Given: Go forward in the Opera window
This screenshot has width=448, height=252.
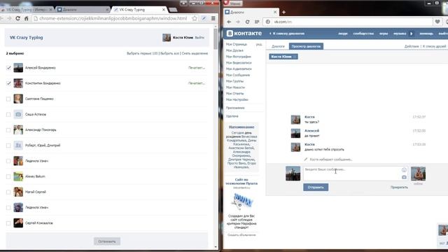Looking at the screenshot, I should (238, 22).
